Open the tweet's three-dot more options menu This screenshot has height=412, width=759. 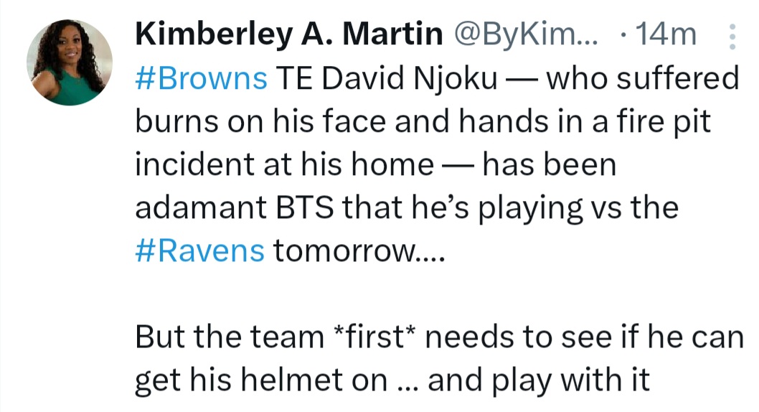tap(732, 35)
